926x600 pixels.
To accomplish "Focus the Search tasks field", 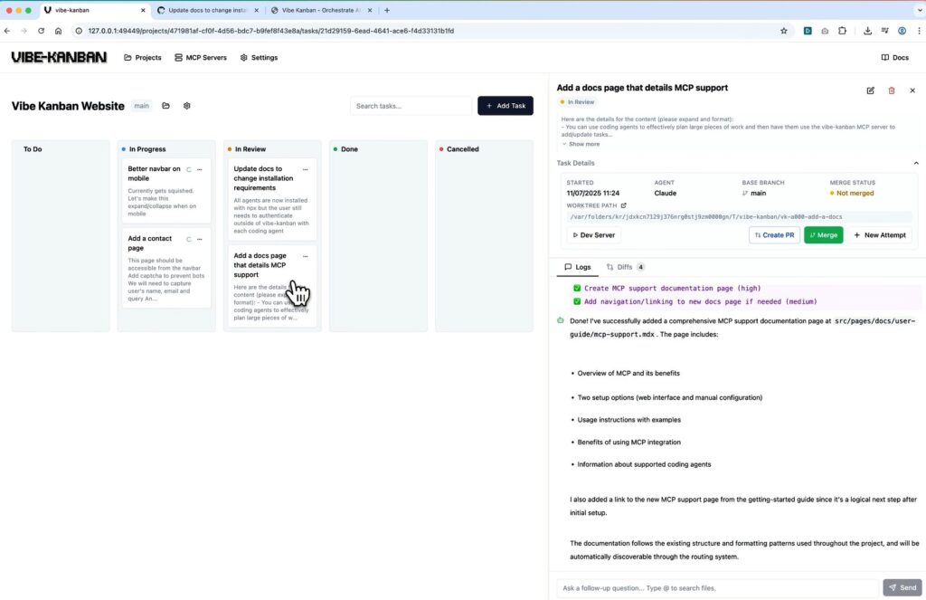I will pyautogui.click(x=411, y=106).
